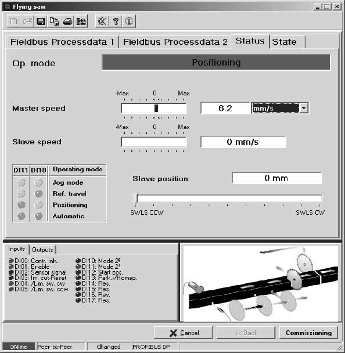Click the Save As copy-to-disk icon
This screenshot has width=345, height=353.
pyautogui.click(x=54, y=21)
